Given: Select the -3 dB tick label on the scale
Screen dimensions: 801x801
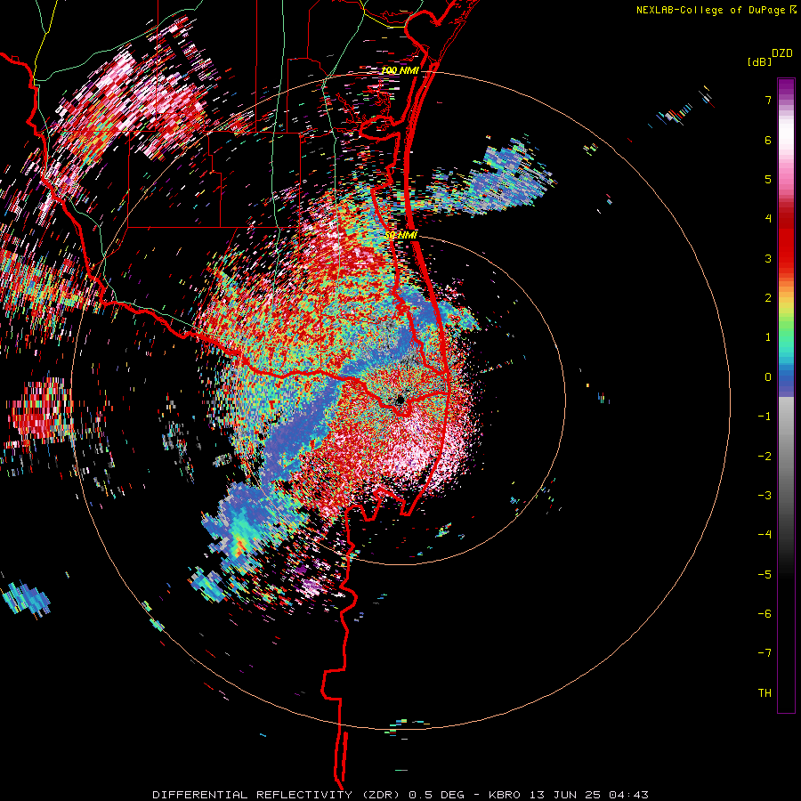Looking at the screenshot, I should pos(765,496).
